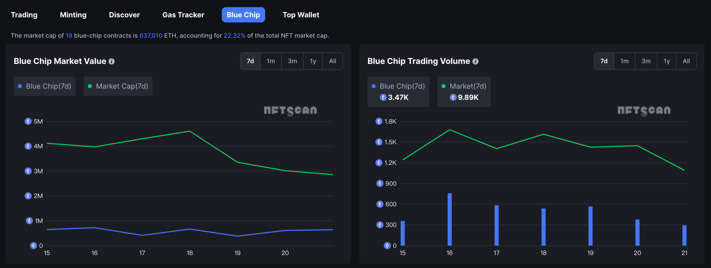
Task: Select All range for Trading Volume chart
Action: click(x=686, y=61)
